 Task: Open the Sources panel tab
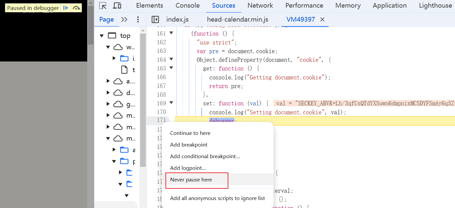click(x=224, y=6)
